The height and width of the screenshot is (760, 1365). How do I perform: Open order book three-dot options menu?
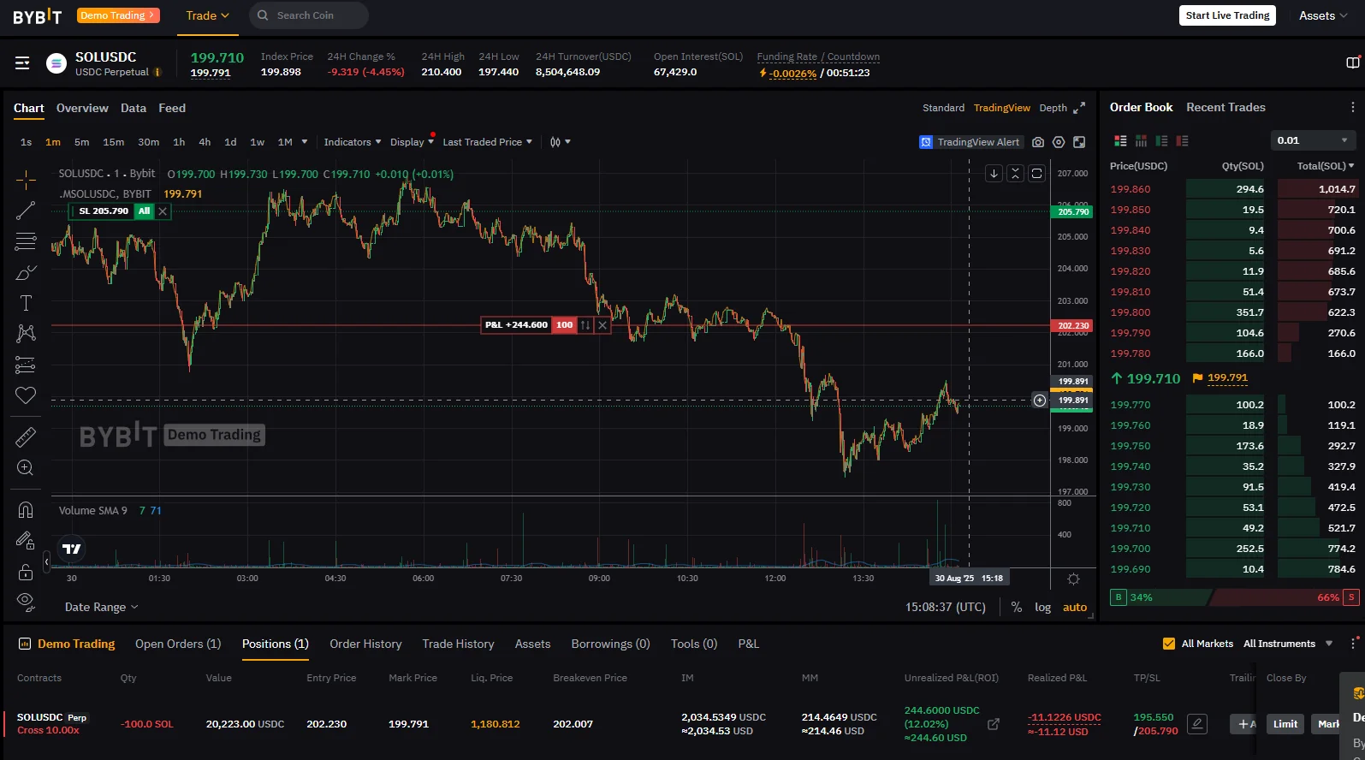[1352, 108]
